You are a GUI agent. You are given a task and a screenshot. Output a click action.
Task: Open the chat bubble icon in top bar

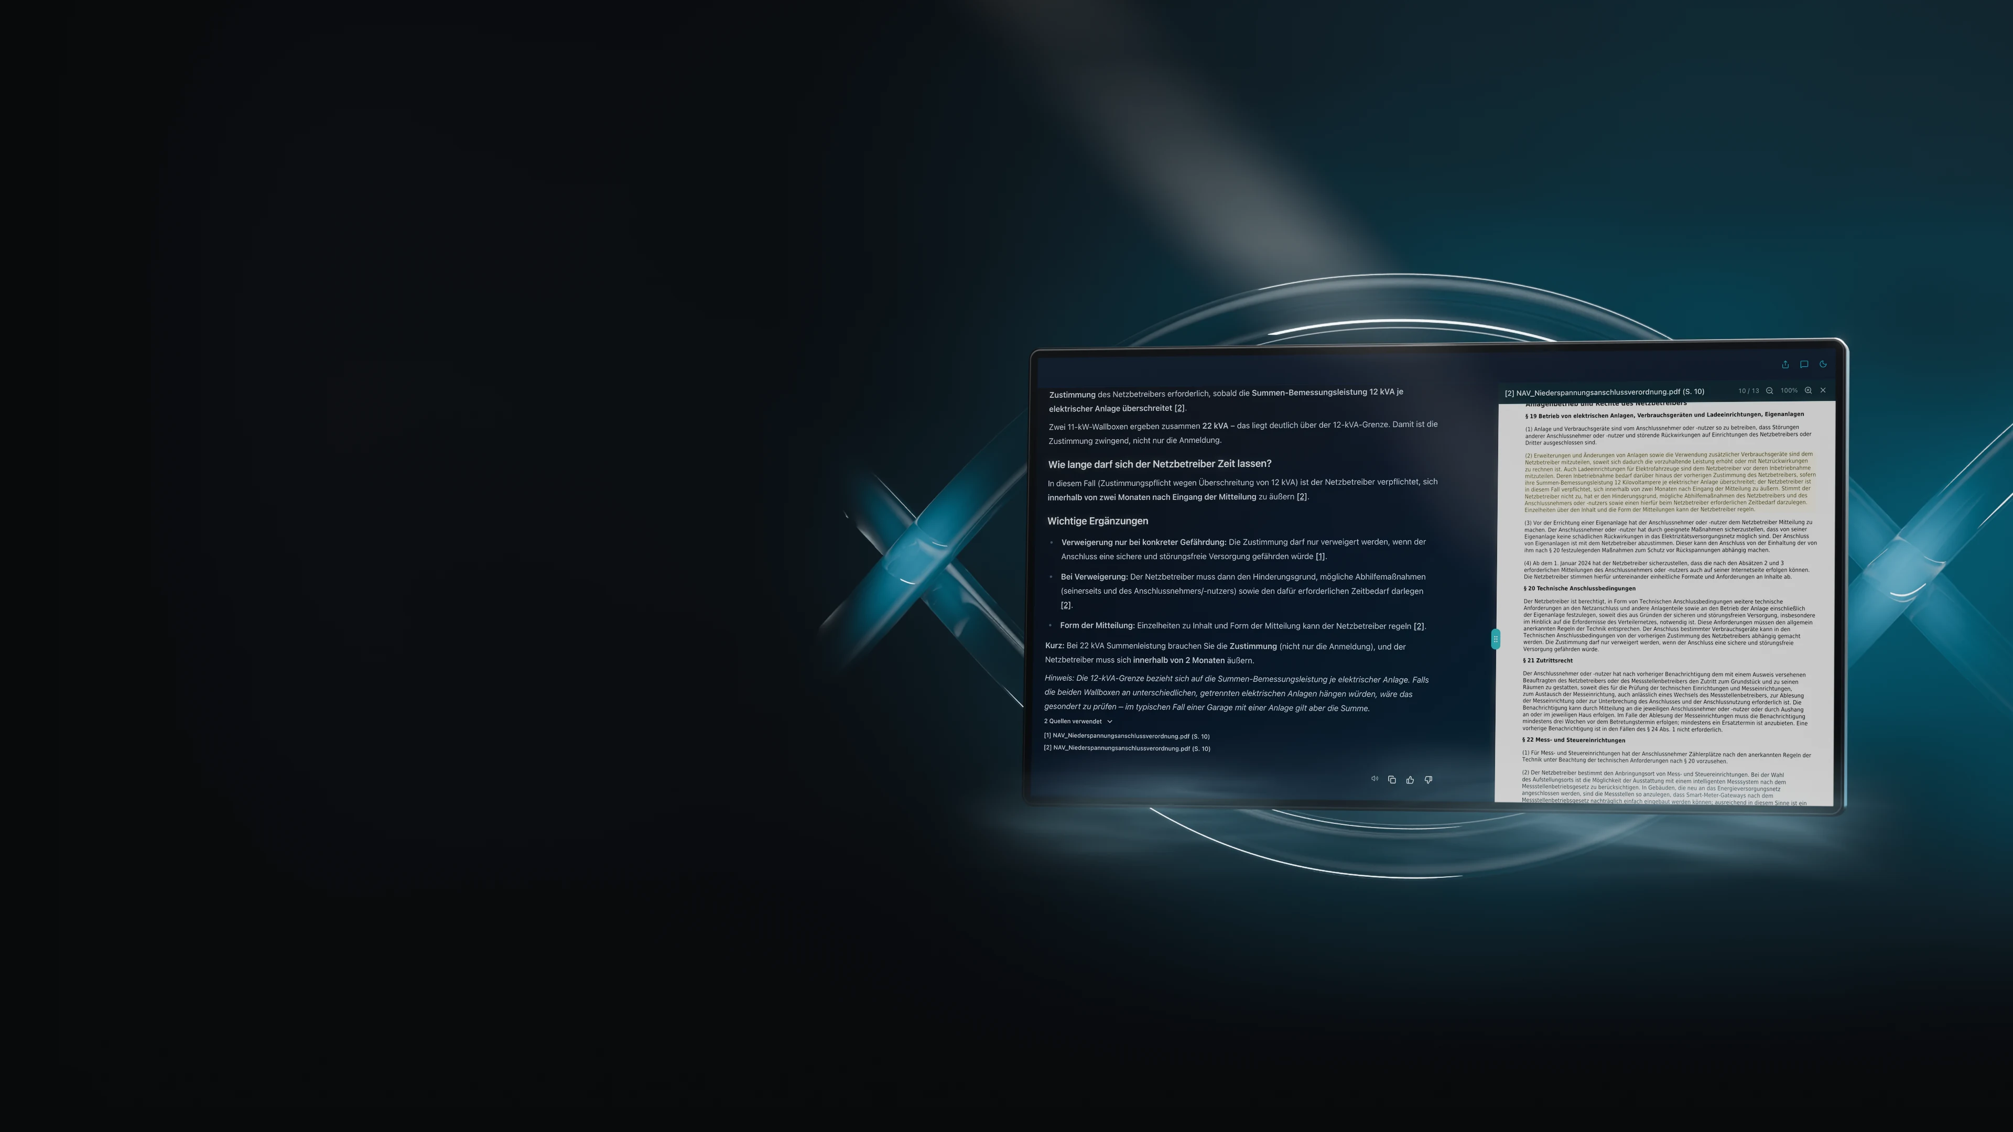click(x=1804, y=364)
